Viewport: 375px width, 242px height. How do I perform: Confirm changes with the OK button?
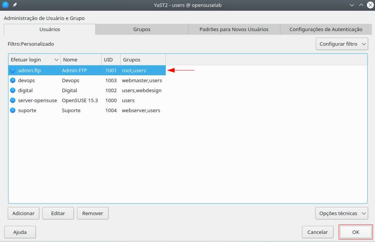click(x=355, y=232)
